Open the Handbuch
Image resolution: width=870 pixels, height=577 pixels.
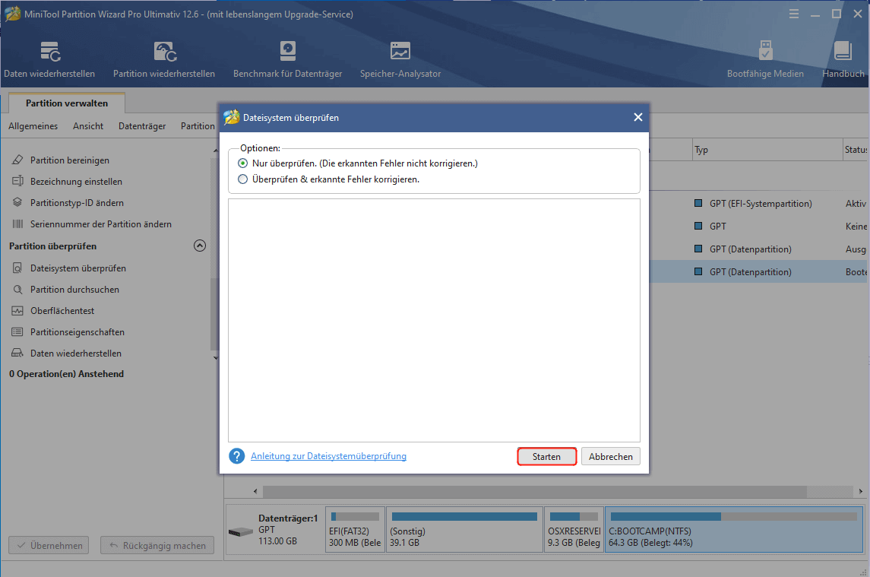coord(842,59)
